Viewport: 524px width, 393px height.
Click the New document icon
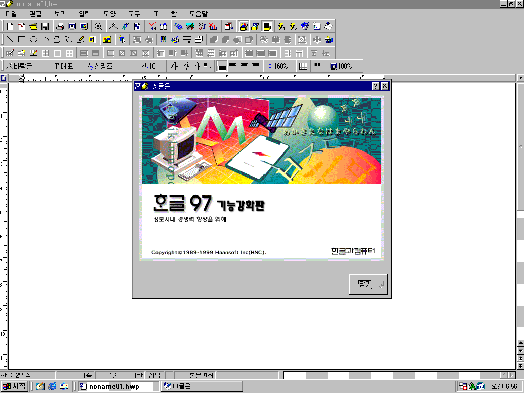pos(10,27)
